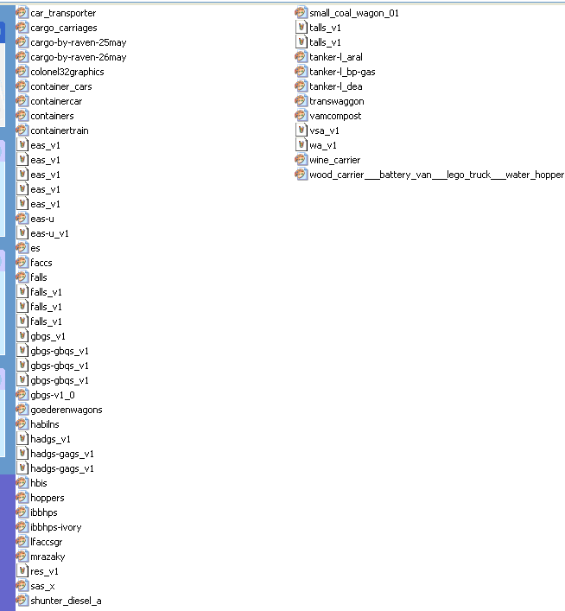Select the file name 'vsa_v1'
This screenshot has width=565, height=611.
click(325, 130)
